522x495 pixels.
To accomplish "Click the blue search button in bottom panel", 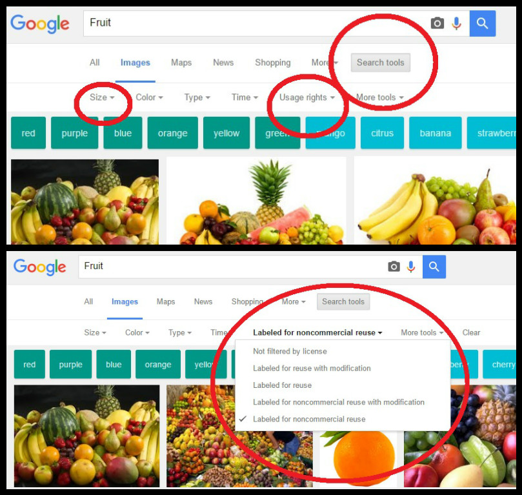I will (434, 267).
